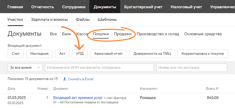Select the Покупки document filter

pyautogui.click(x=101, y=34)
